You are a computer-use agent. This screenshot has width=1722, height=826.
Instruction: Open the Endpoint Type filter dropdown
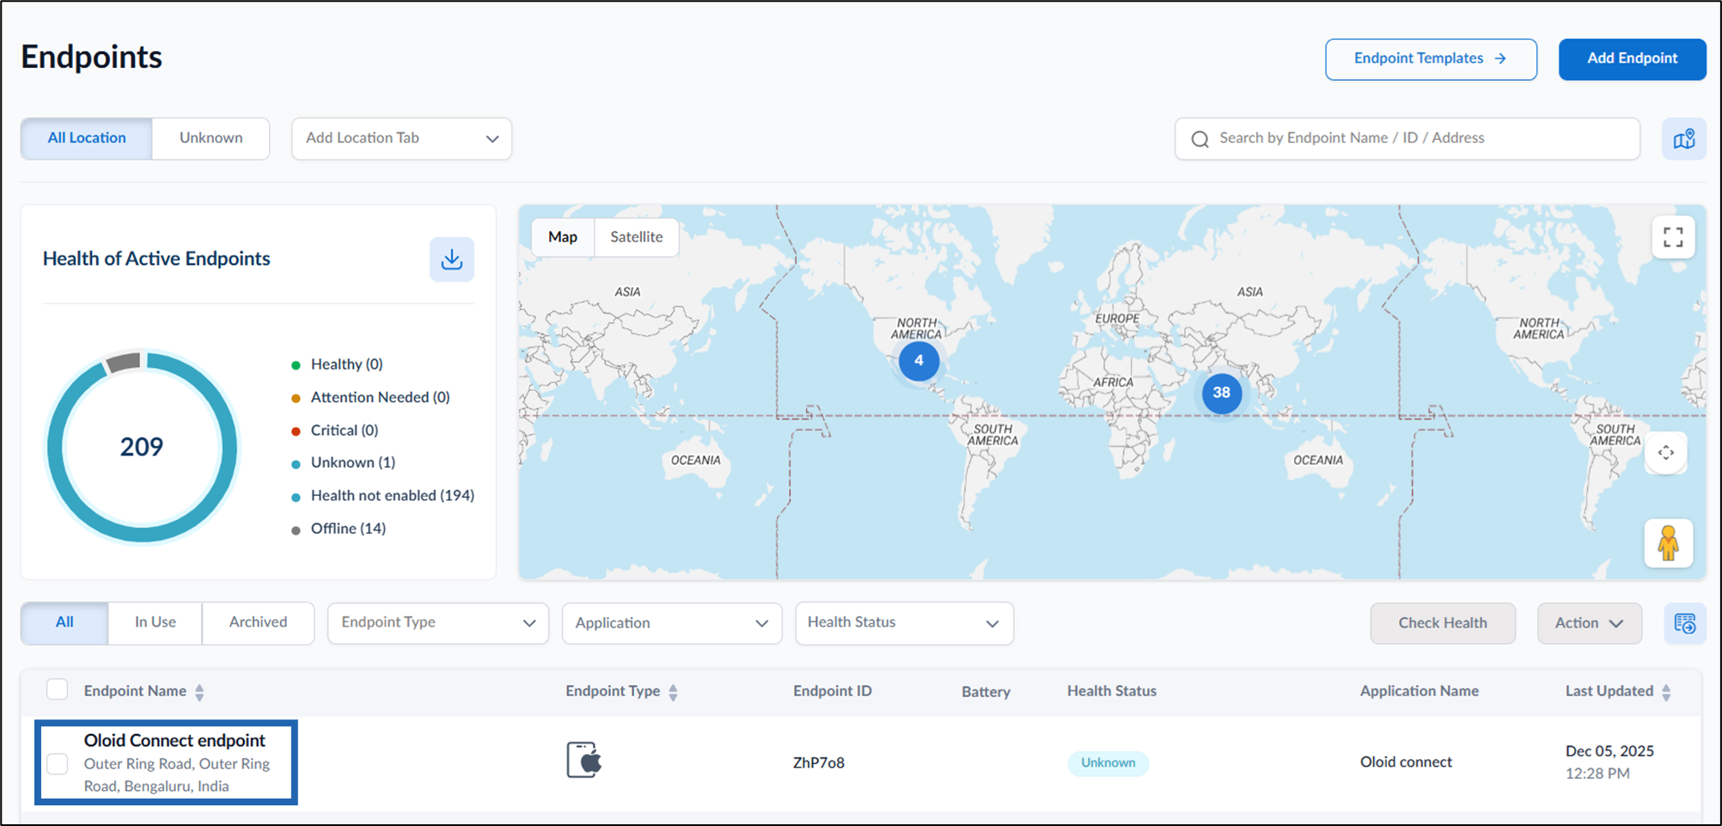coord(438,623)
